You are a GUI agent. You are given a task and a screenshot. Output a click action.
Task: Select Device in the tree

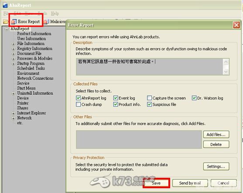point(23,98)
